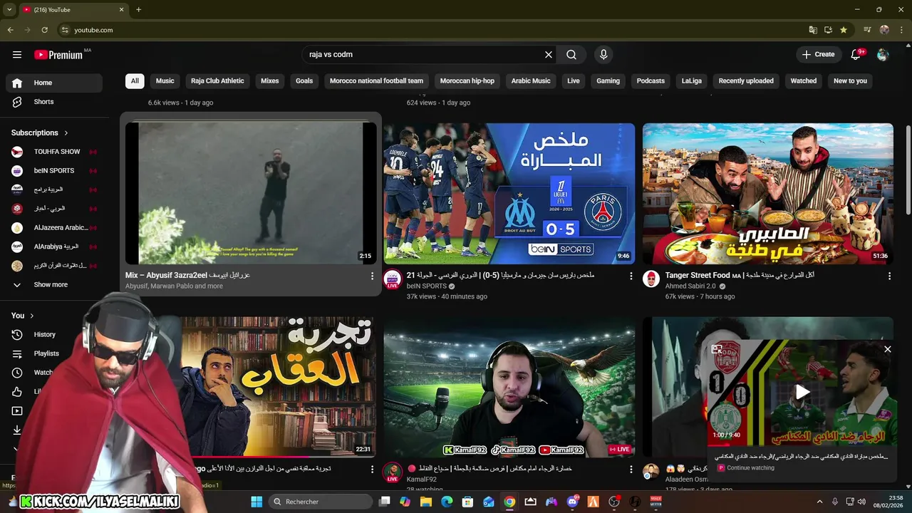Select the Moroccan hip-hop chip

click(x=467, y=81)
